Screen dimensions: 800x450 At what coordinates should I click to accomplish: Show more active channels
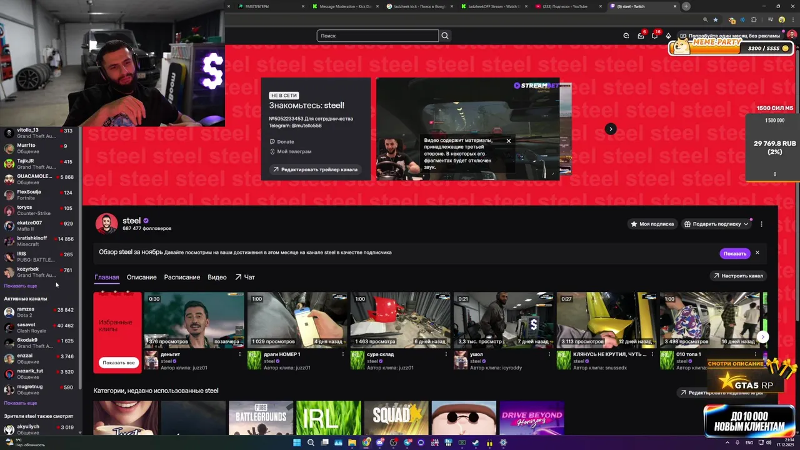point(21,403)
